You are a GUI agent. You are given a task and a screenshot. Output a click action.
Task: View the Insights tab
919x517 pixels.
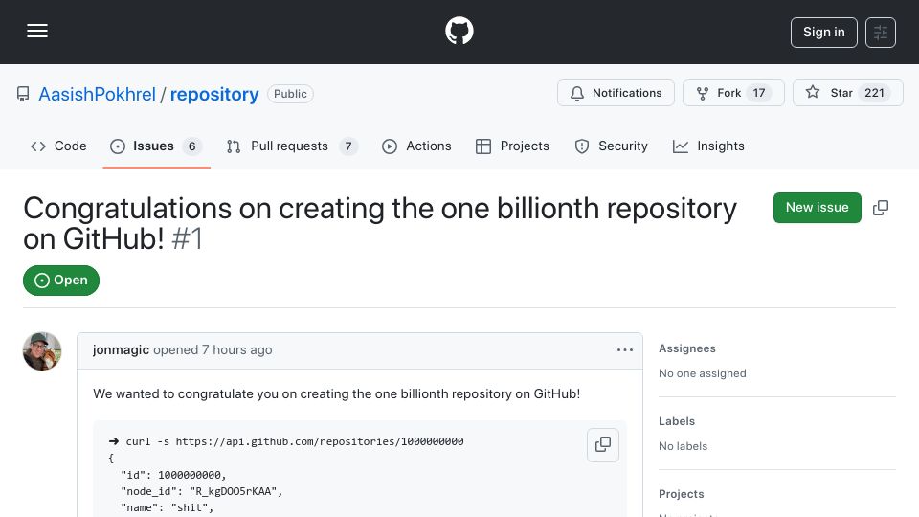pyautogui.click(x=708, y=146)
